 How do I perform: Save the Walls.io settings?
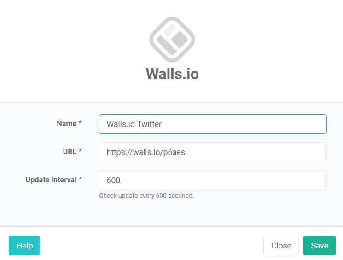(320, 245)
